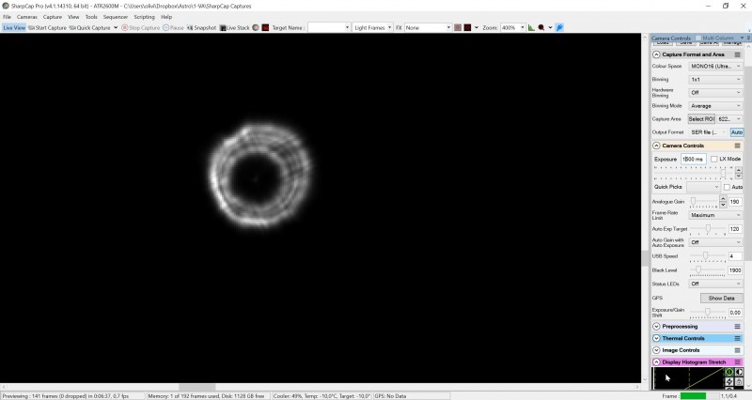Viewport: 752px width, 400px height.
Task: Open the Colour Space dropdown
Action: [x=715, y=66]
